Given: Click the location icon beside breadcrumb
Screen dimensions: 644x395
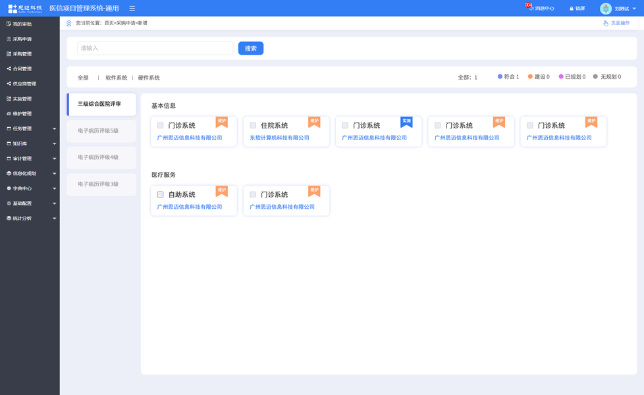Looking at the screenshot, I should pos(69,23).
